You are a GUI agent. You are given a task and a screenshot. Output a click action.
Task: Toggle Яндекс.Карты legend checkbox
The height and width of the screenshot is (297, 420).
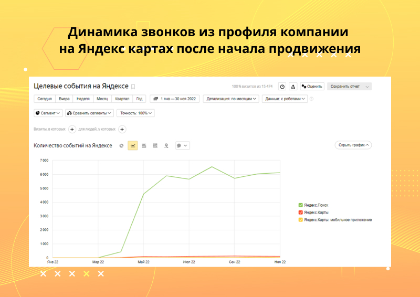(300, 213)
